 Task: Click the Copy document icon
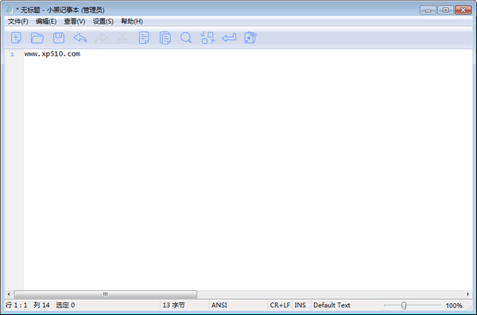144,37
